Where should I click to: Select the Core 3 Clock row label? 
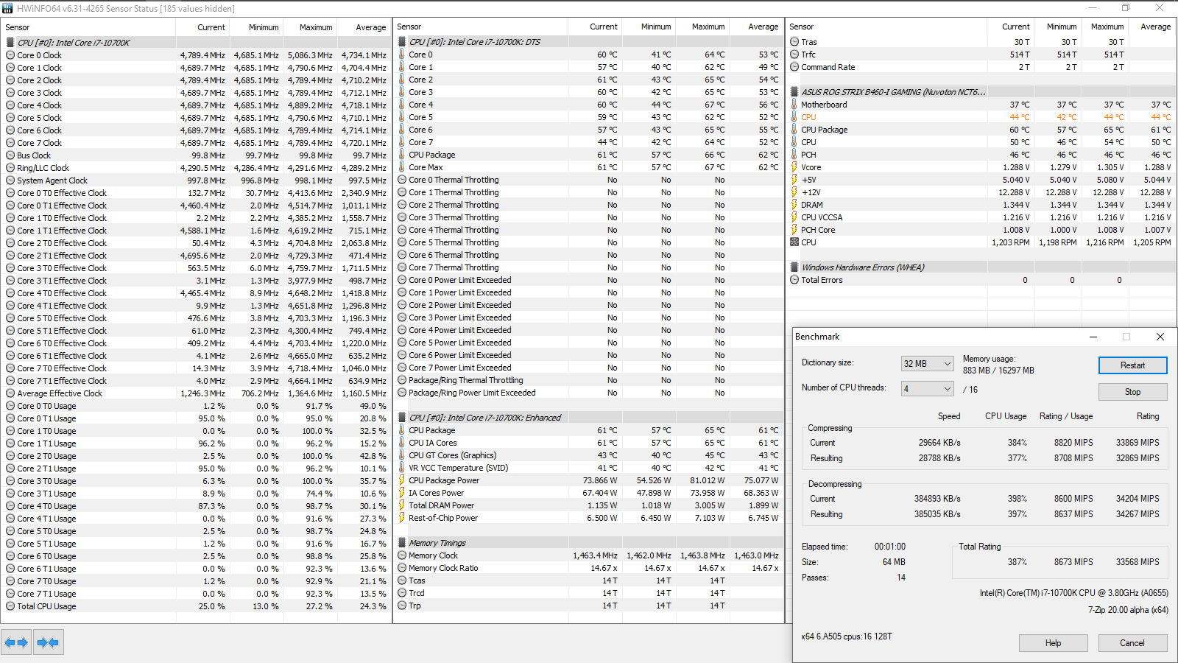pos(40,93)
